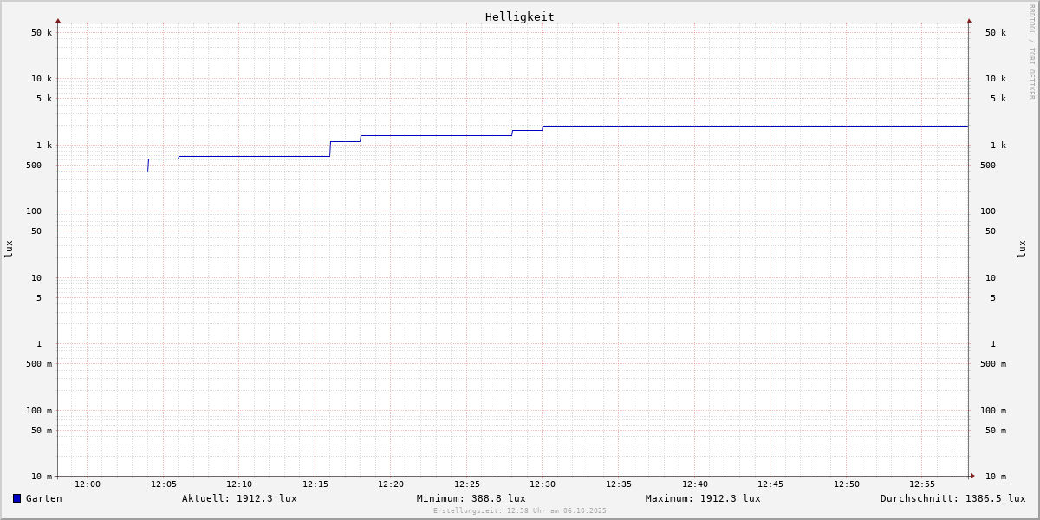Select the 12:50 time axis label
Image resolution: width=1040 pixels, height=520 pixels.
click(x=847, y=484)
